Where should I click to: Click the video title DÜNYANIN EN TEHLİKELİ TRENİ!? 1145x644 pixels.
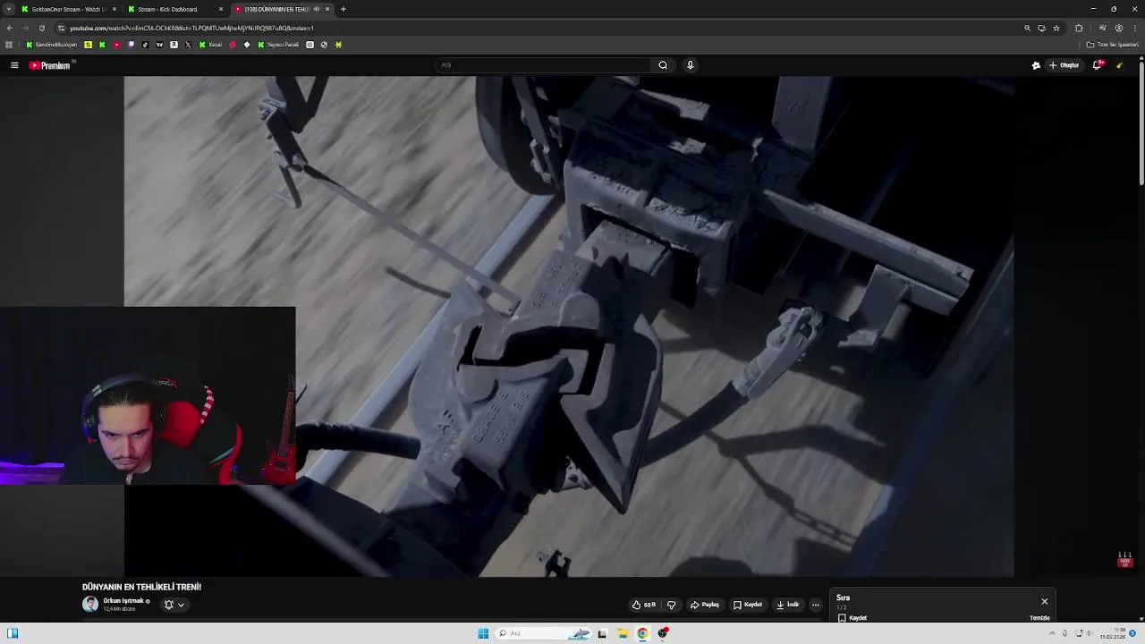click(141, 587)
